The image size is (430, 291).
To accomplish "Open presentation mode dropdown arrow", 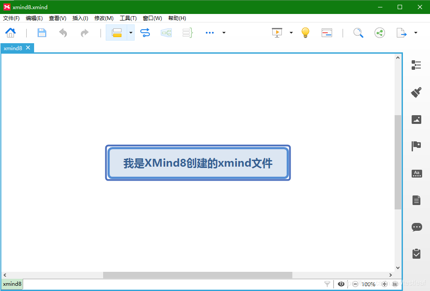I will 291,33.
